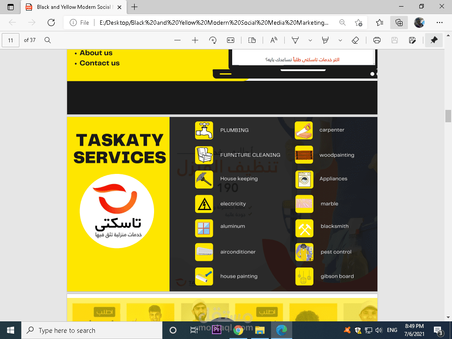Click the 'About us' text
This screenshot has height=339, width=452.
[x=96, y=53]
